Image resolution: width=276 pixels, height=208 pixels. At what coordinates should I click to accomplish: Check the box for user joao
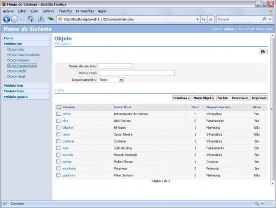[x=58, y=148]
